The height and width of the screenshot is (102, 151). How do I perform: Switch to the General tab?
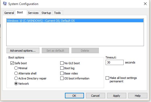pos(9,13)
